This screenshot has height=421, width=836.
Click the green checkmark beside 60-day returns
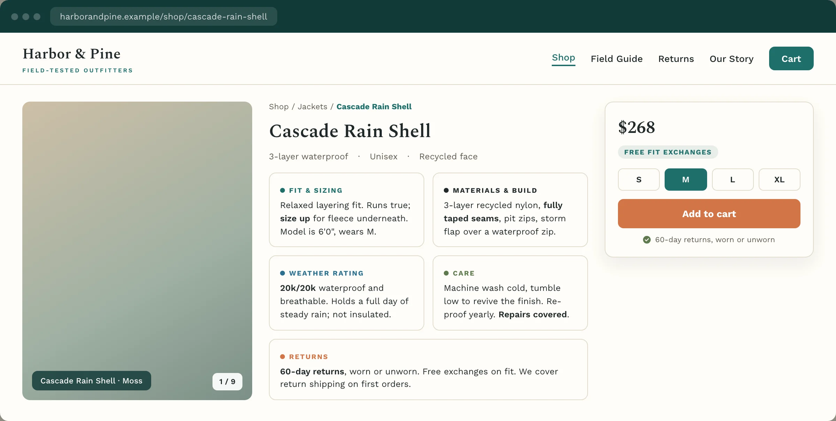647,240
